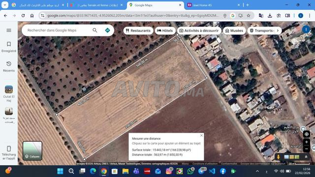Open Enregistré saved places
The image size is (315, 177).
click(9, 47)
